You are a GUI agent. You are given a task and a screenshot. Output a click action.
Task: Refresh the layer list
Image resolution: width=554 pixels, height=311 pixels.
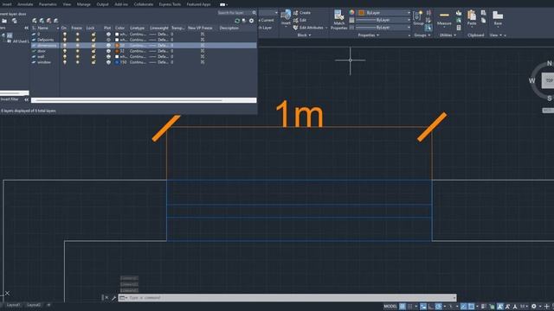tap(237, 21)
